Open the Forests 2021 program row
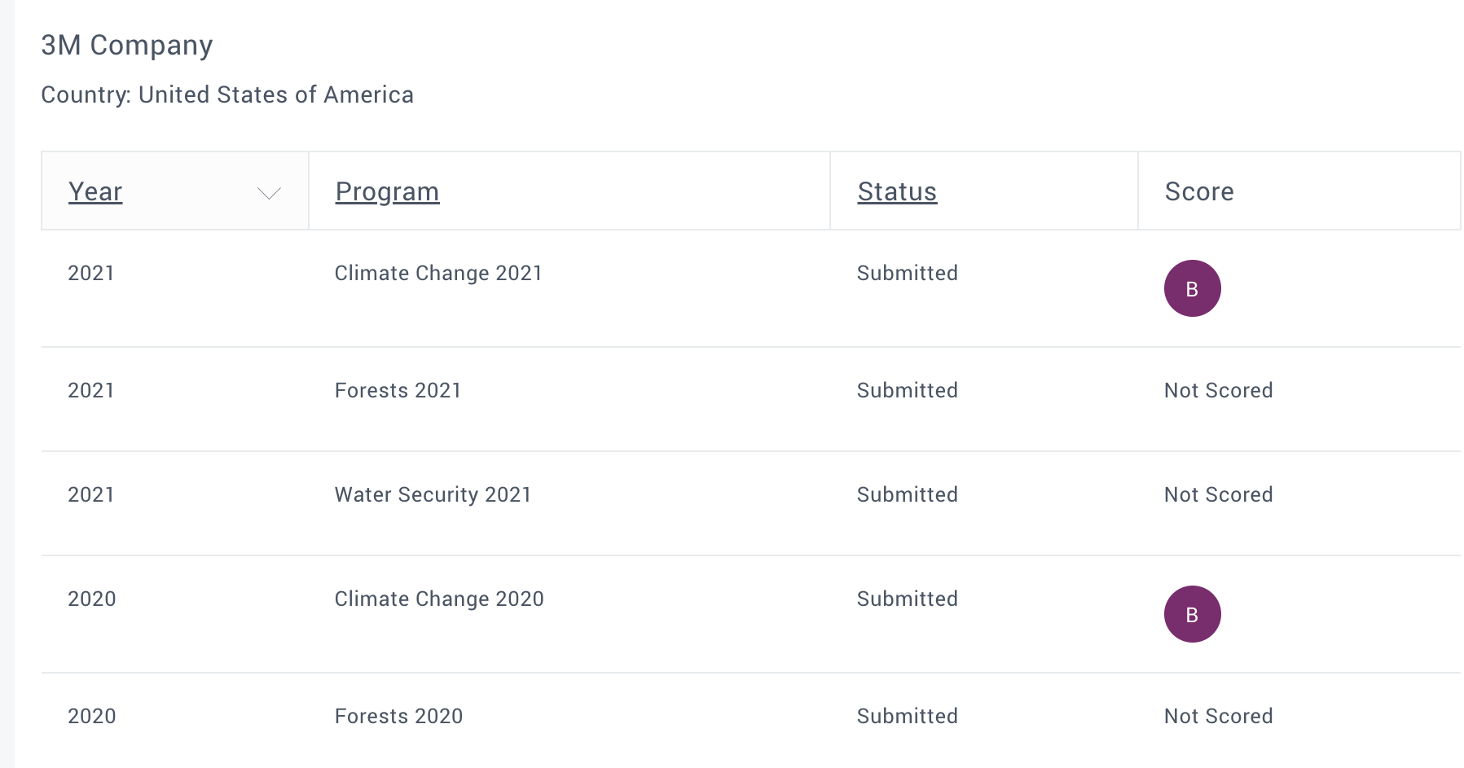Image resolution: width=1464 pixels, height=768 pixels. click(398, 390)
